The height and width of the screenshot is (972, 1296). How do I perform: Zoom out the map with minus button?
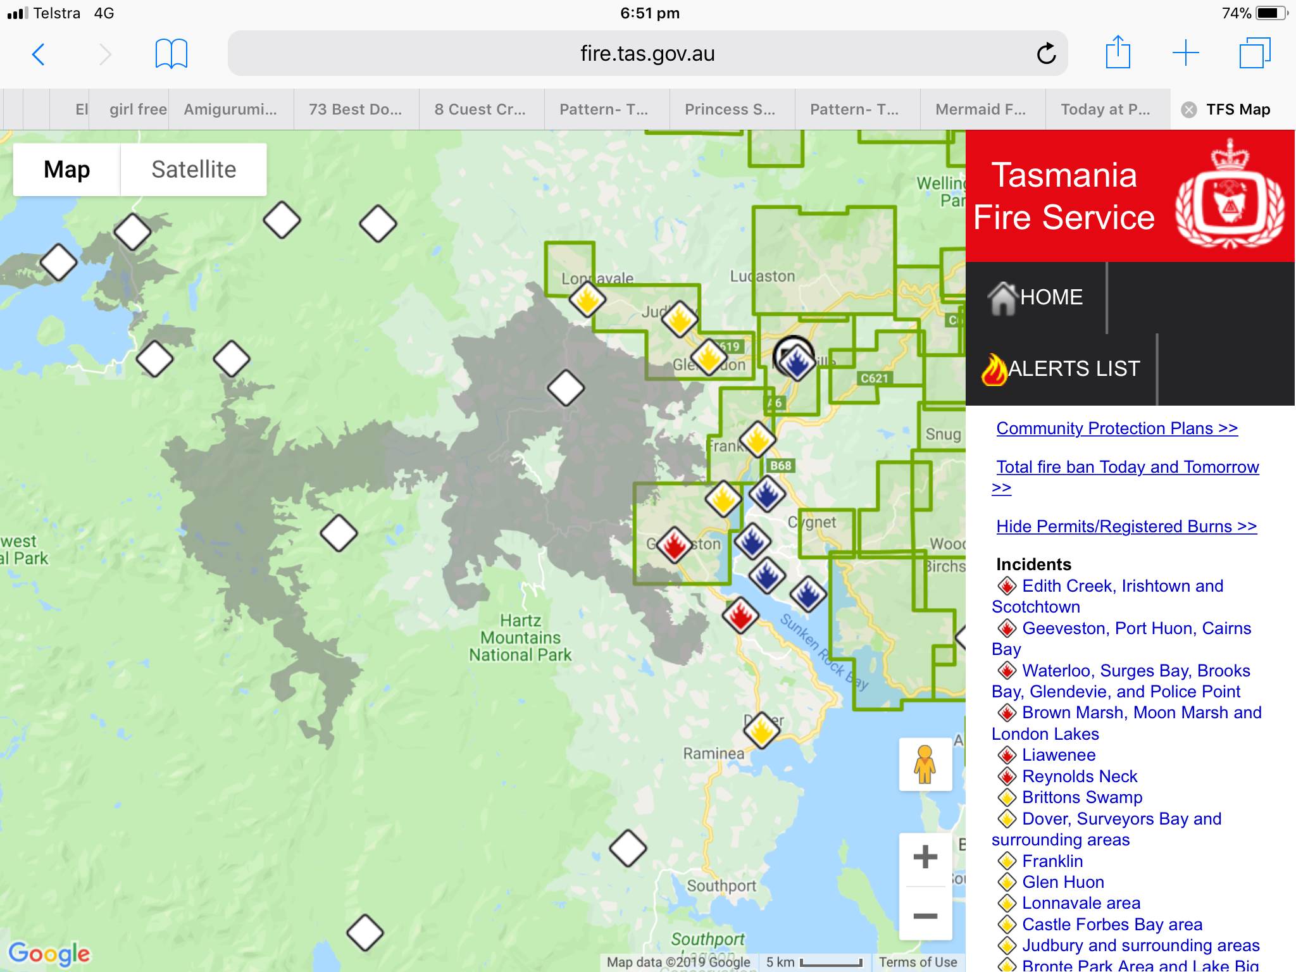point(925,915)
